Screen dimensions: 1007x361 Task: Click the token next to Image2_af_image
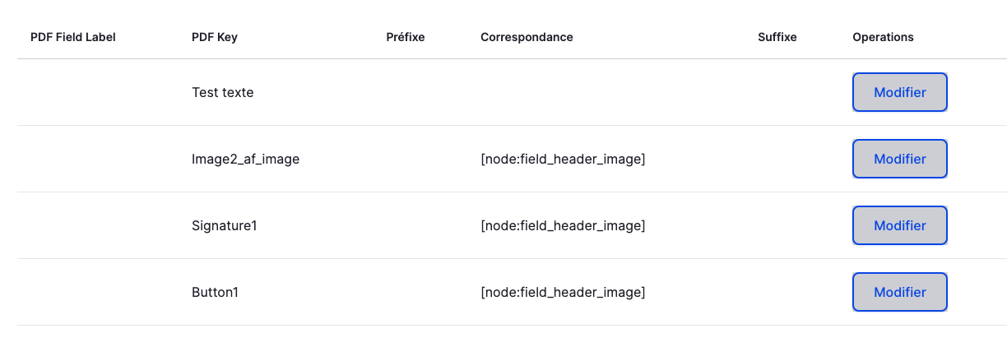[563, 159]
